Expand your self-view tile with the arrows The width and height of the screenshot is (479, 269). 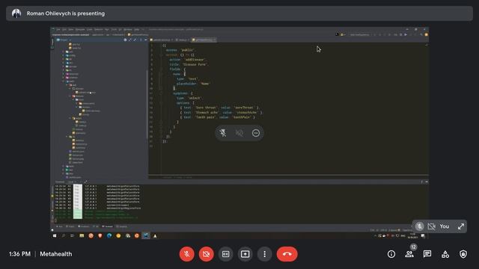click(x=461, y=226)
